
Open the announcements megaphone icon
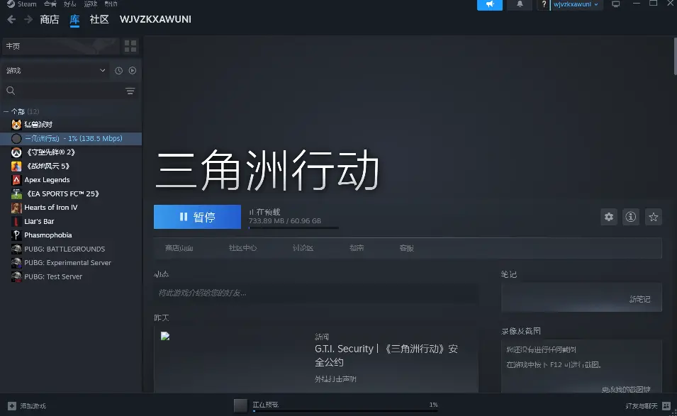coord(490,4)
